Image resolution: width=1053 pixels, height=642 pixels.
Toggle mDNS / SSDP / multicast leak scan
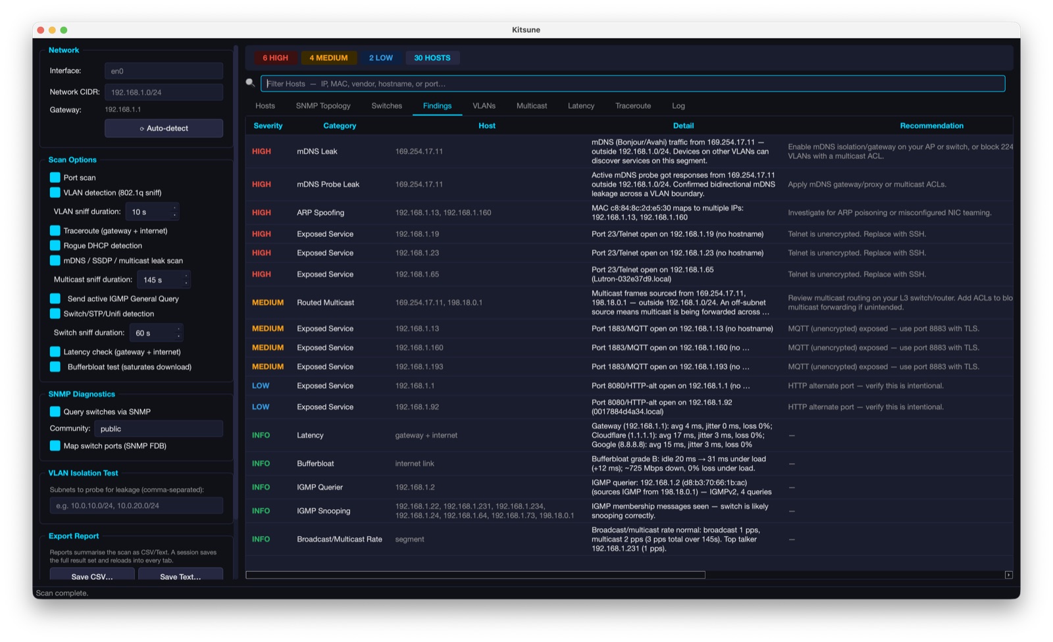(55, 260)
